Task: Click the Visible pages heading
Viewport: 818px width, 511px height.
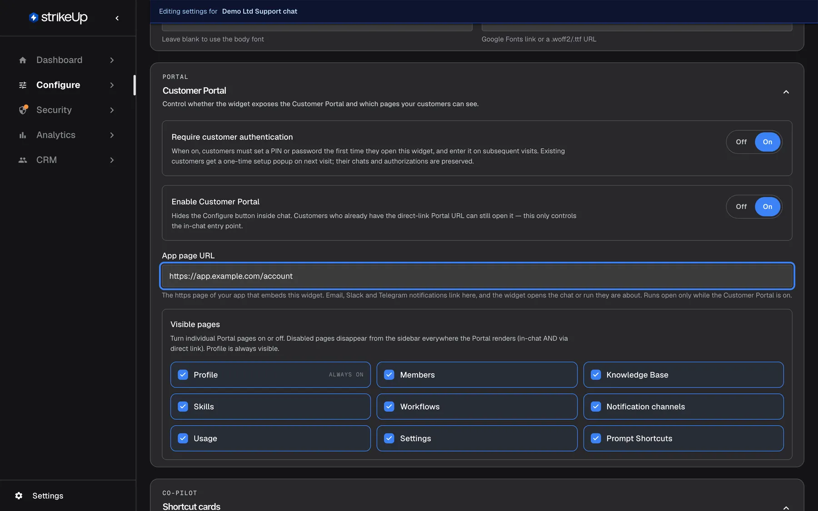Action: 195,324
